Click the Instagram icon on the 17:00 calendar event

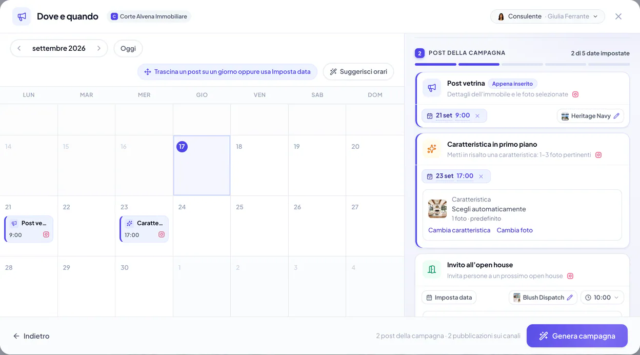pos(162,234)
